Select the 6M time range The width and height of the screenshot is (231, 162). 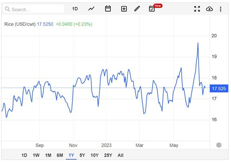(60, 155)
